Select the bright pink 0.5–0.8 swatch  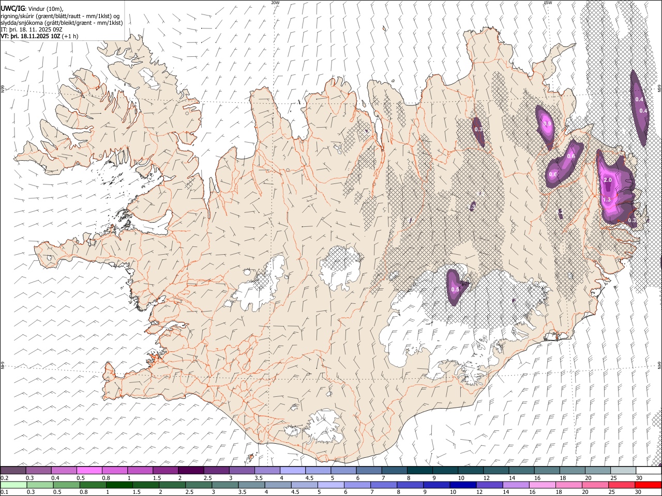(x=89, y=470)
